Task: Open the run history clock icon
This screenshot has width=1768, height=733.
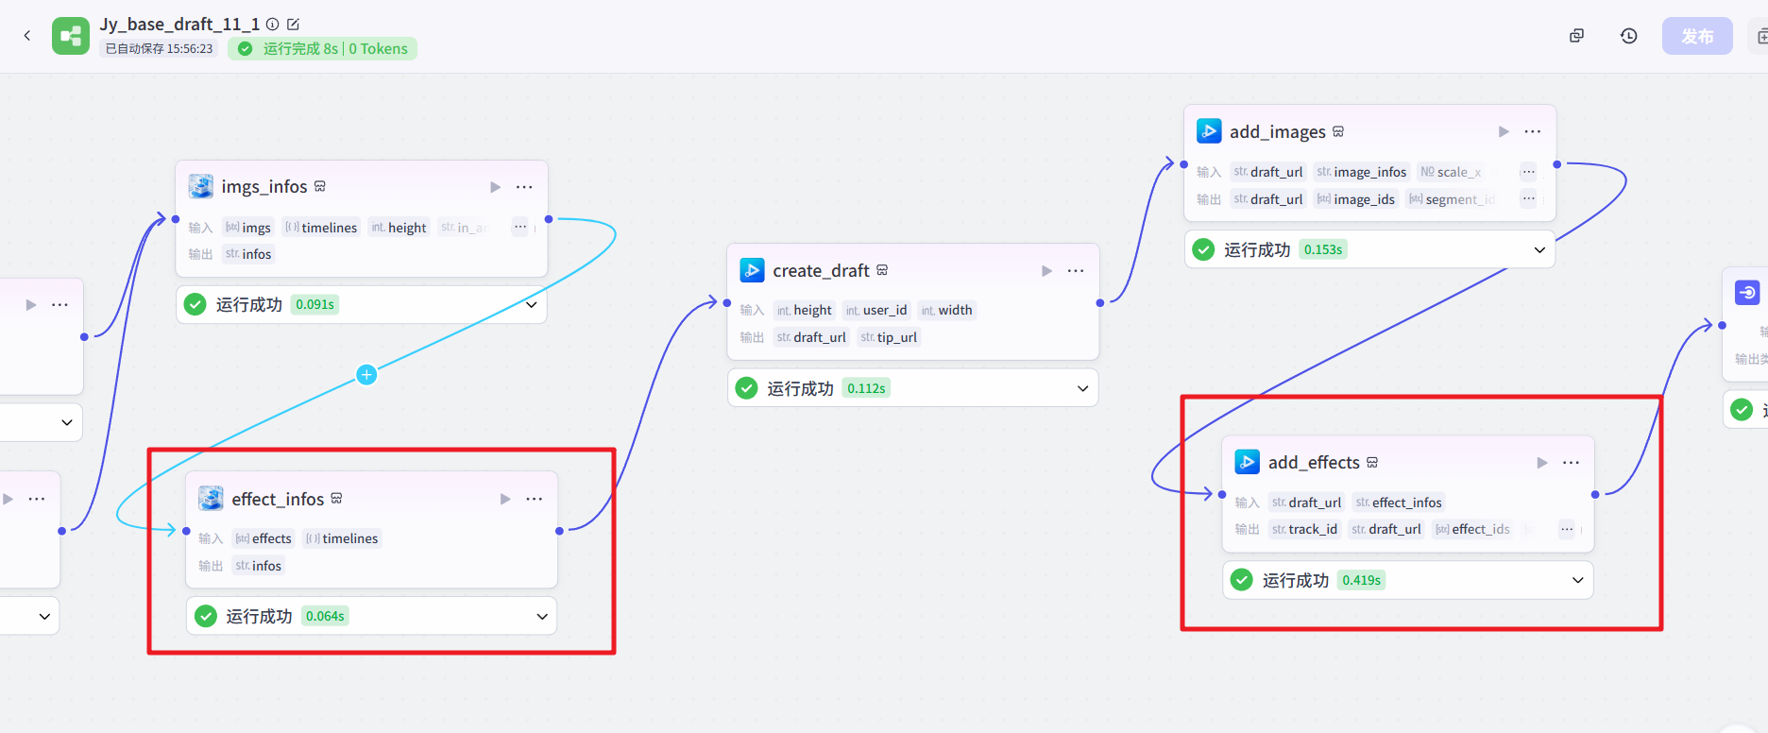Action: [x=1628, y=36]
